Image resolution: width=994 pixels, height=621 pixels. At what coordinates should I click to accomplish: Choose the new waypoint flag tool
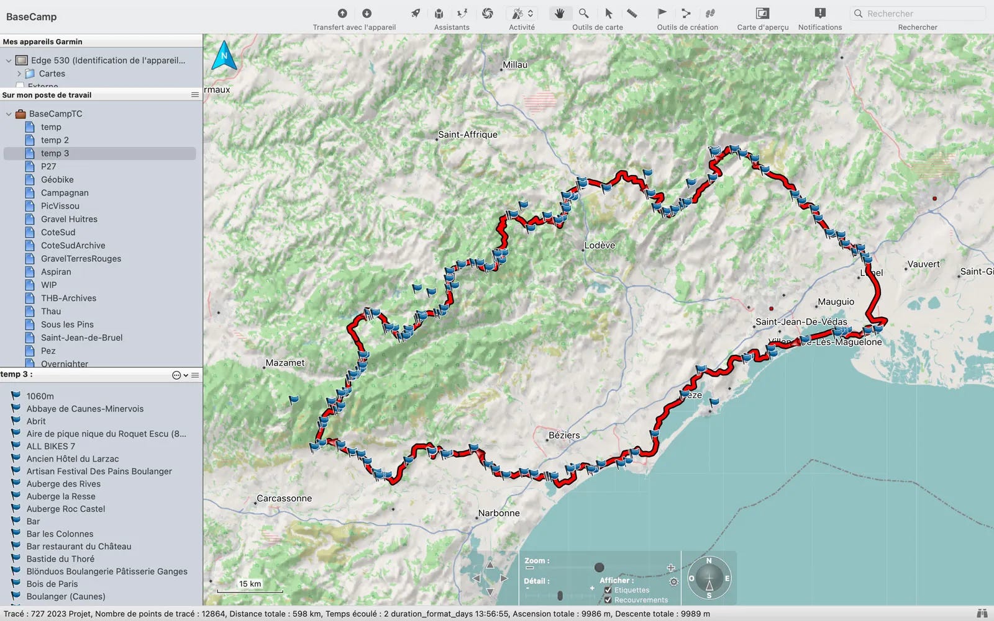coord(662,13)
